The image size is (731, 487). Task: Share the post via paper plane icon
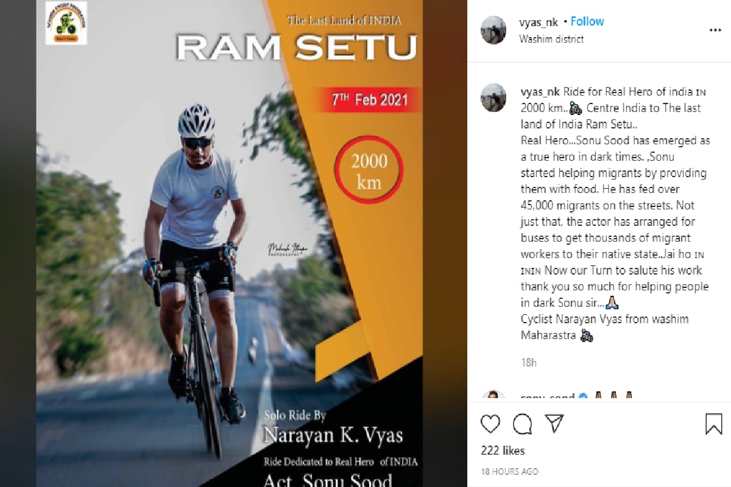click(x=554, y=423)
